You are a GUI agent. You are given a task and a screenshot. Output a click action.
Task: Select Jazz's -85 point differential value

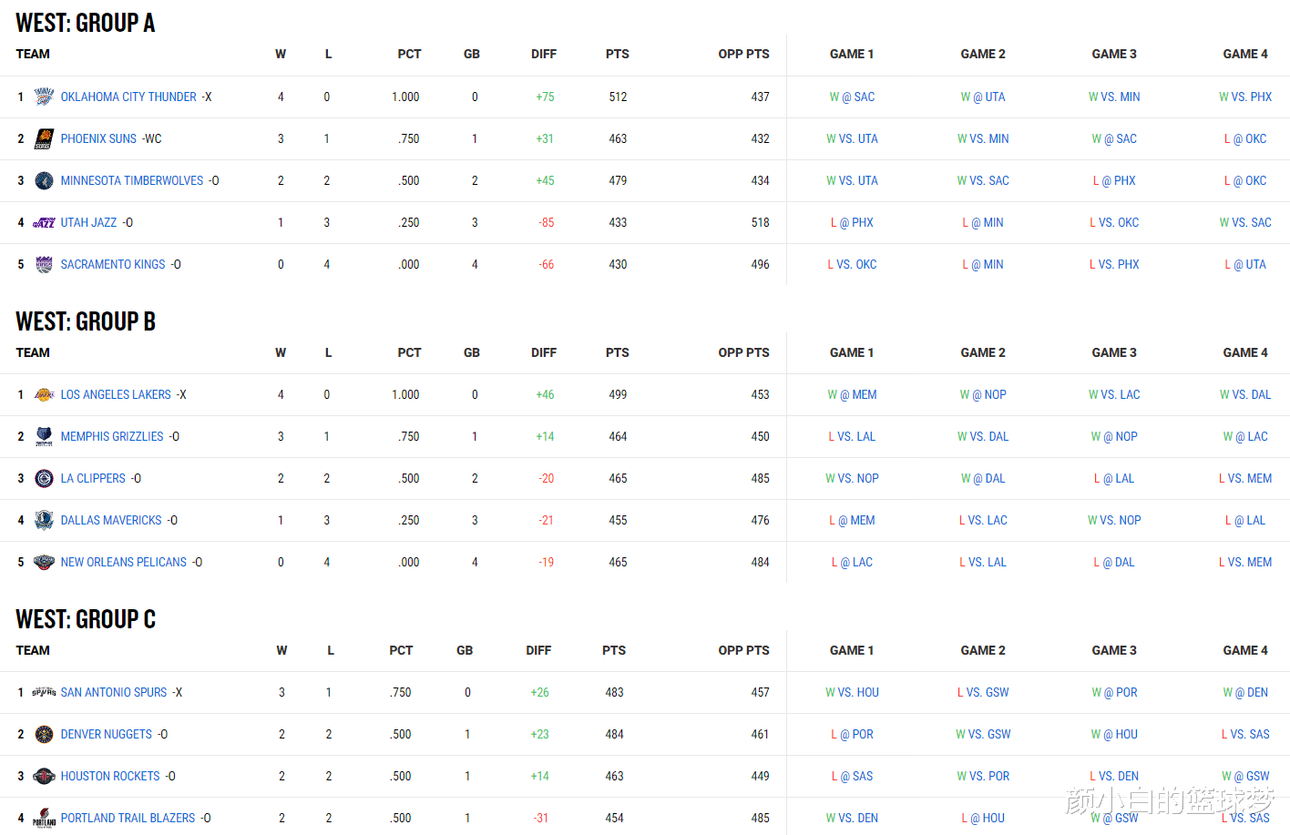coord(546,222)
